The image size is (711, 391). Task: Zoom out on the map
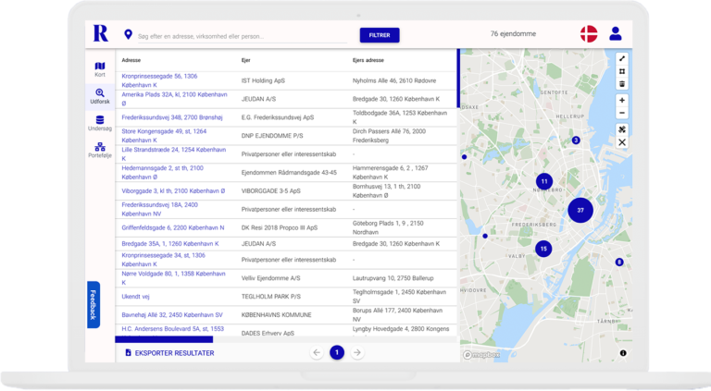pyautogui.click(x=622, y=113)
